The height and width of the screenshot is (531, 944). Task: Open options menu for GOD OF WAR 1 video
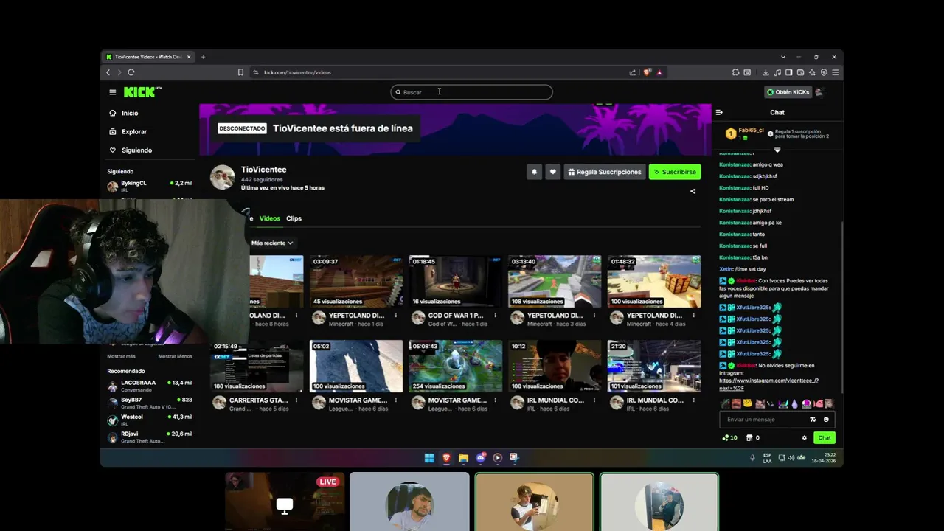495,316
